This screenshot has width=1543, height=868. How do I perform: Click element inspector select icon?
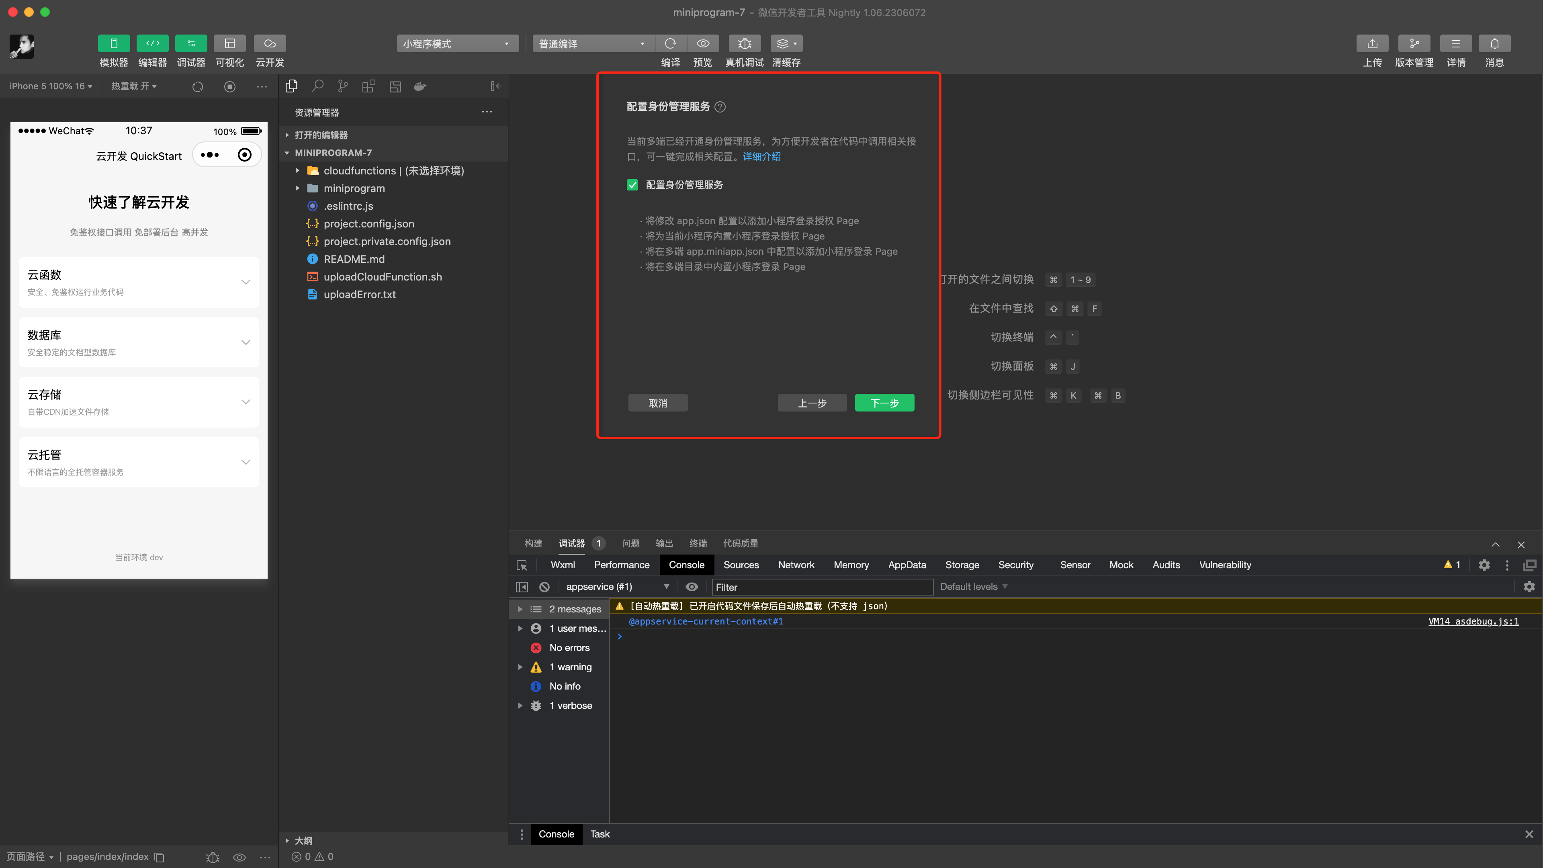coord(522,565)
